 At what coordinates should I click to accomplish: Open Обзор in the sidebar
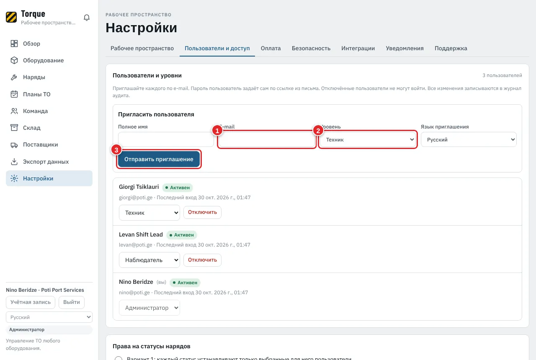(49, 44)
